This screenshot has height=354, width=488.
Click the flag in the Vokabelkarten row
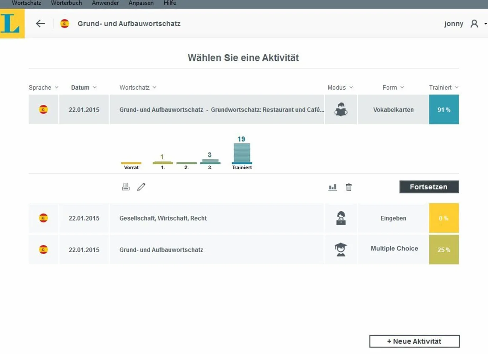point(43,110)
